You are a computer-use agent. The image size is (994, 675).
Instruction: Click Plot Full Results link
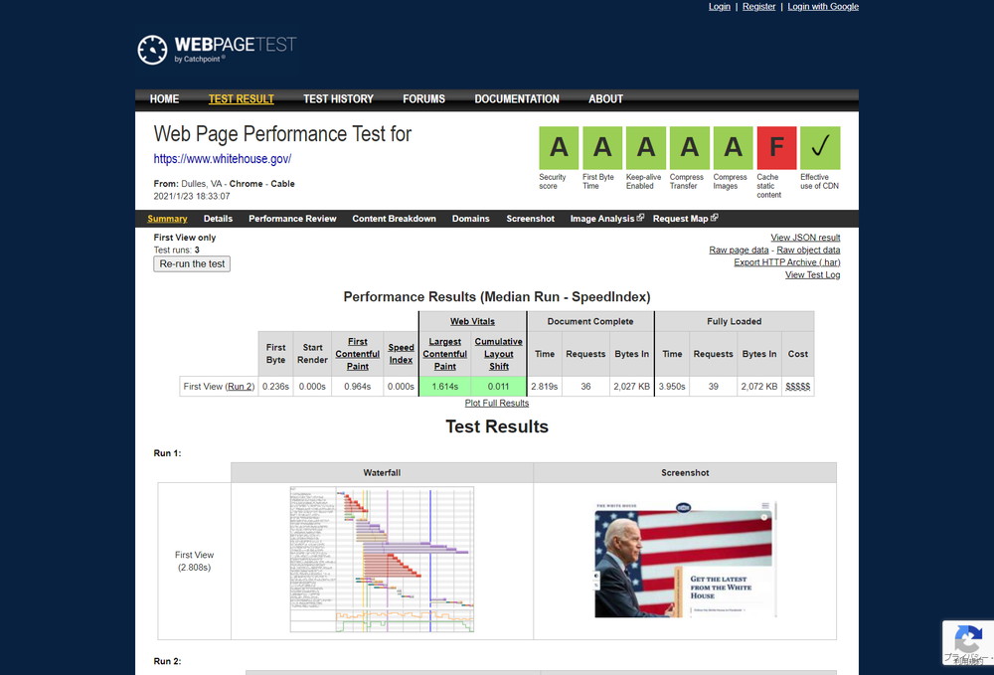(496, 403)
